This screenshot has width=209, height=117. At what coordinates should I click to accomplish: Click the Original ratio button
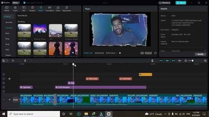pyautogui.click(x=148, y=53)
